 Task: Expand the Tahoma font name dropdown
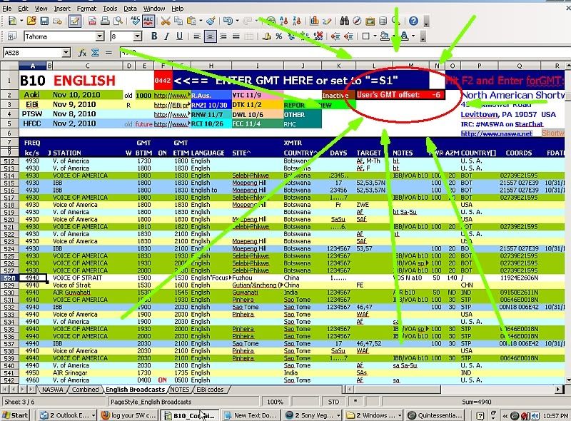(100, 36)
